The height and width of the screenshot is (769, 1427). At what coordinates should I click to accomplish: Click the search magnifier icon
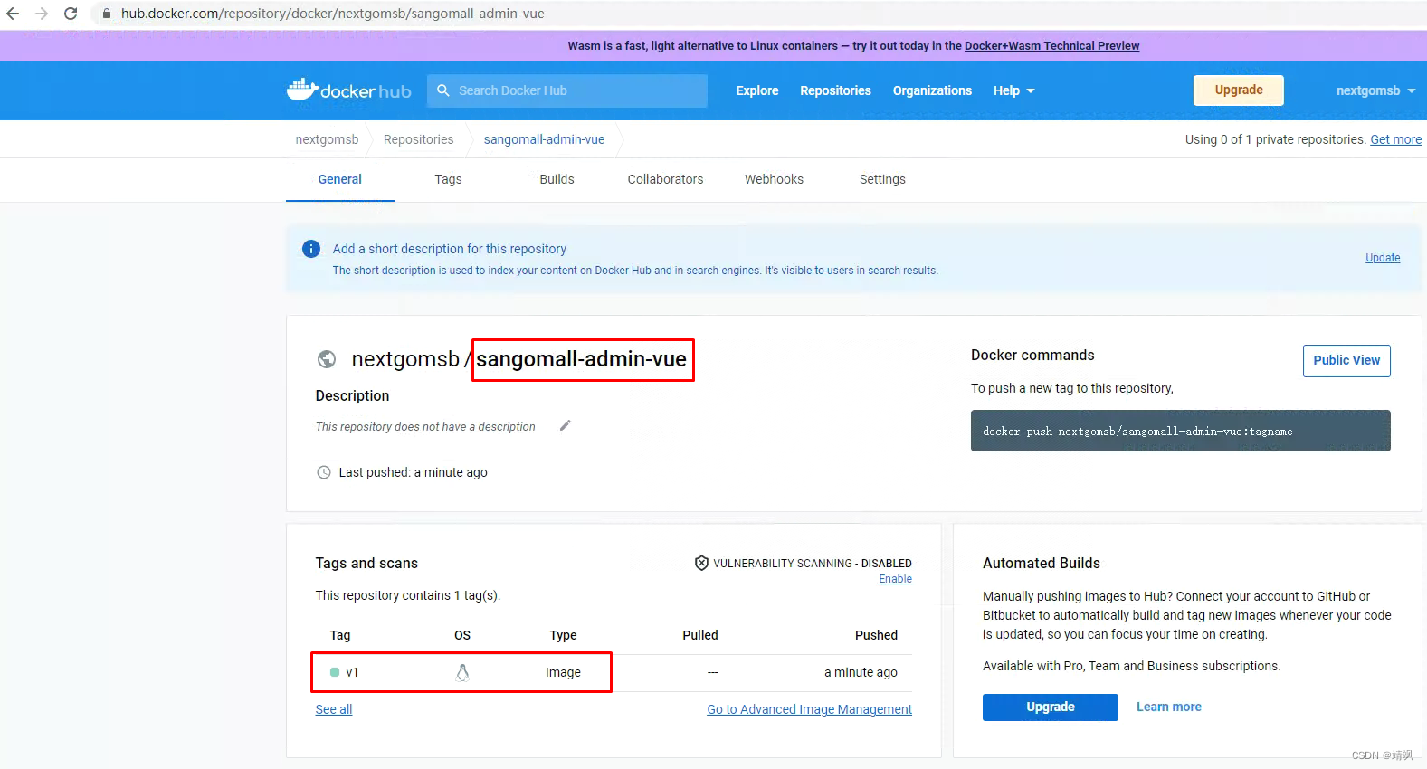pos(443,90)
